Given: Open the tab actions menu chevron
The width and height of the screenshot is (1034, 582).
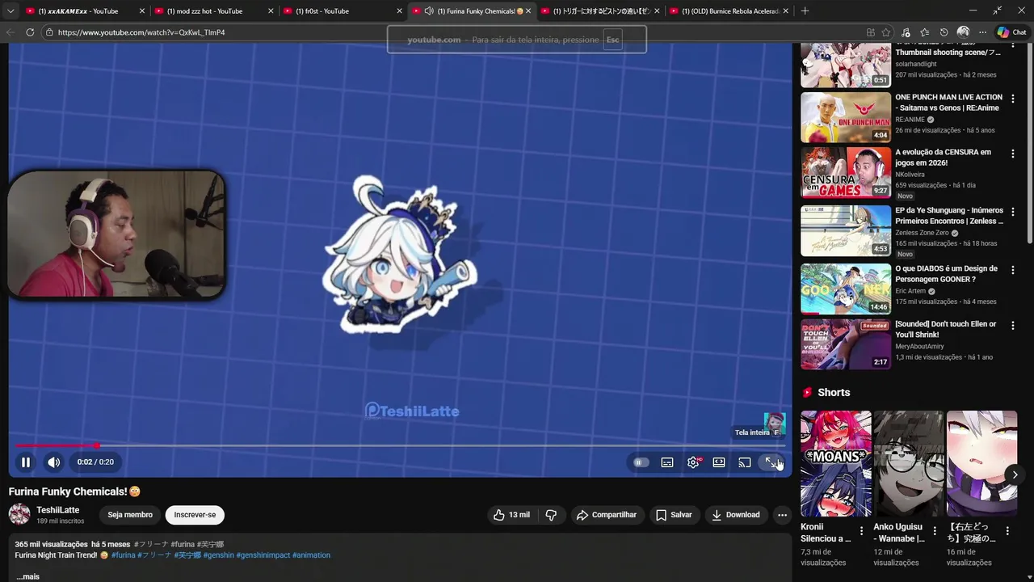Looking at the screenshot, I should pyautogui.click(x=10, y=11).
